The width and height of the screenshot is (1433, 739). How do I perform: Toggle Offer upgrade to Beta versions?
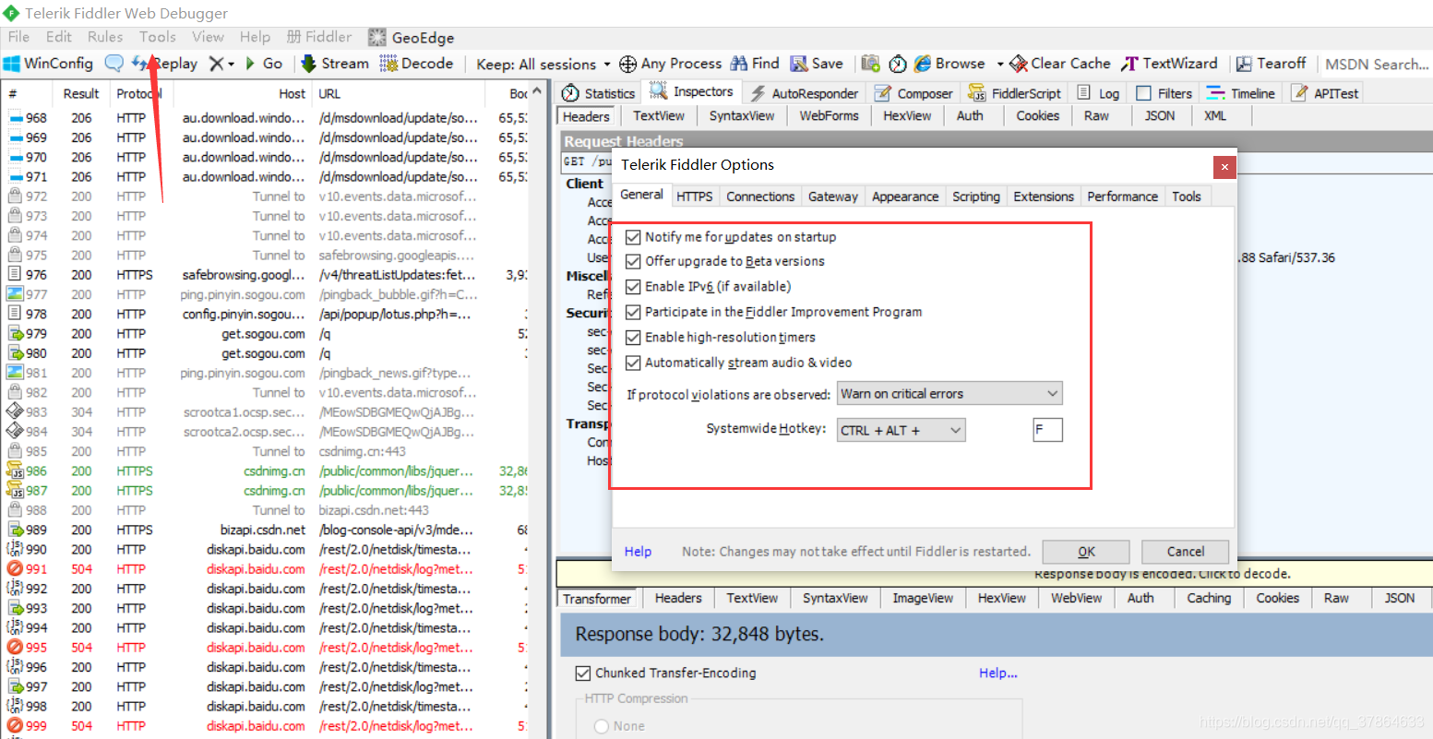point(633,262)
